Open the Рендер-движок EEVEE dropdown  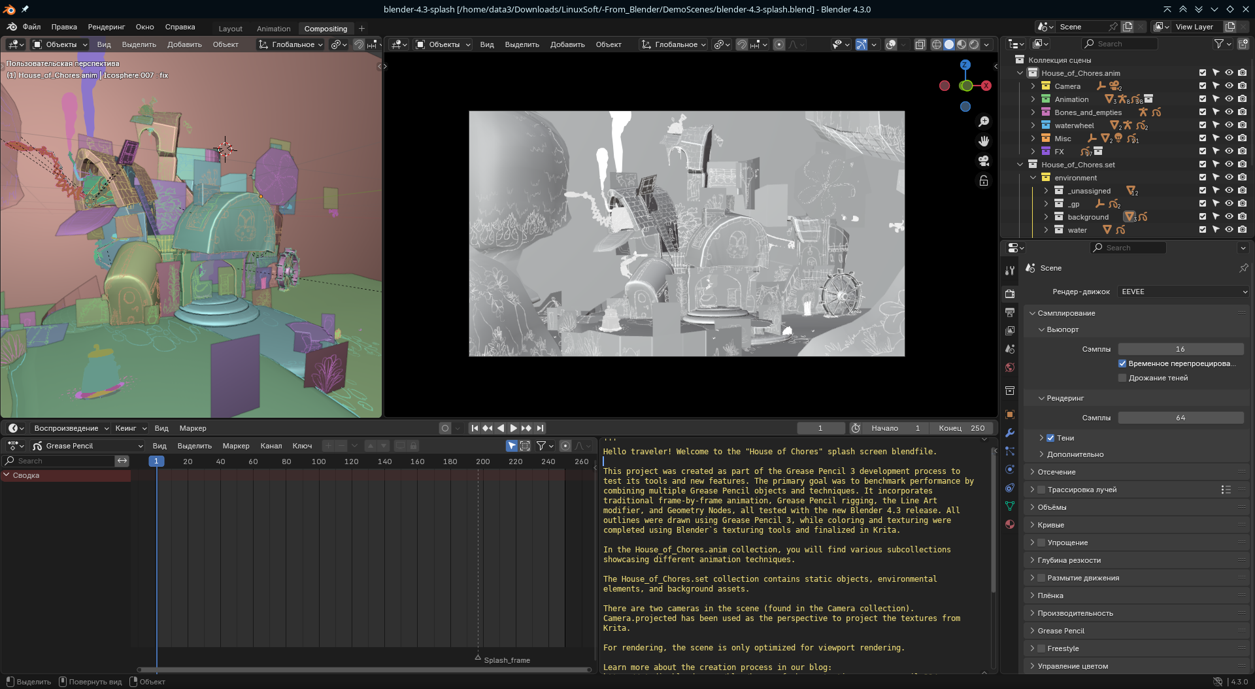[1184, 292]
